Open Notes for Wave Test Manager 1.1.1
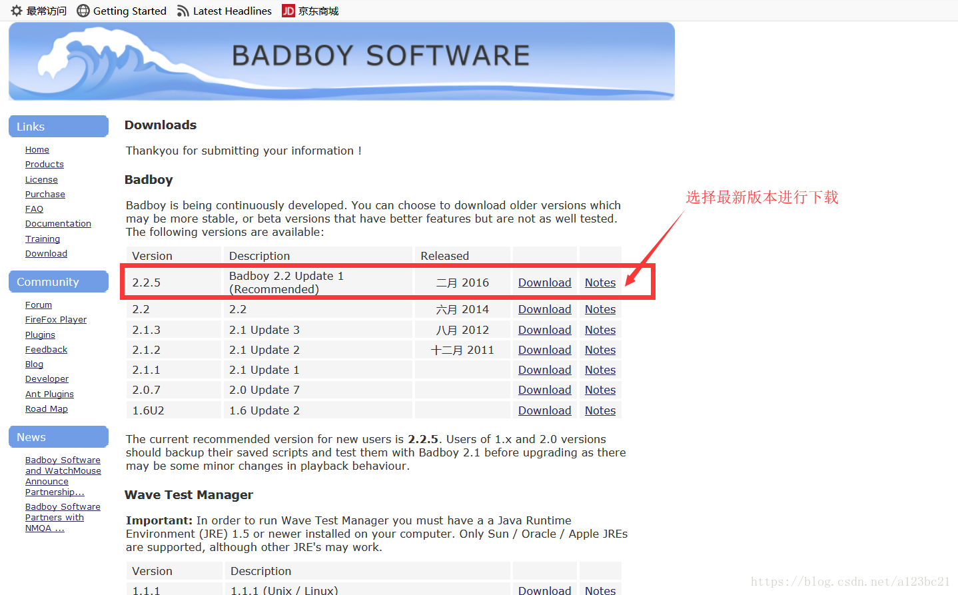Image resolution: width=958 pixels, height=595 pixels. pos(600,590)
